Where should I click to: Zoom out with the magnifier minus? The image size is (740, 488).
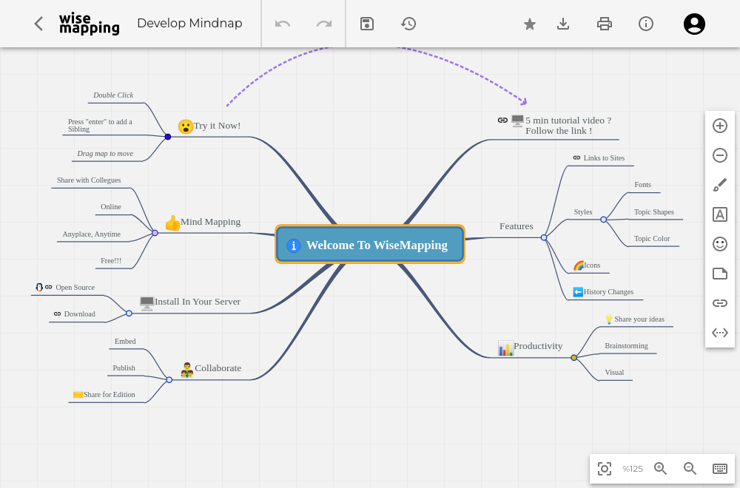[x=690, y=468]
